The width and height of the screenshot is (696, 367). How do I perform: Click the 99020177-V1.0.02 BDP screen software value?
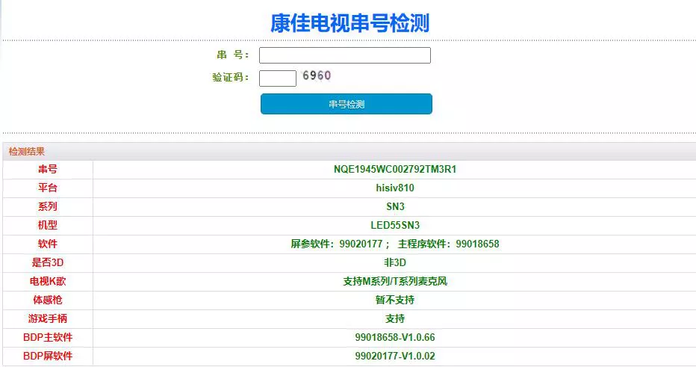click(394, 357)
